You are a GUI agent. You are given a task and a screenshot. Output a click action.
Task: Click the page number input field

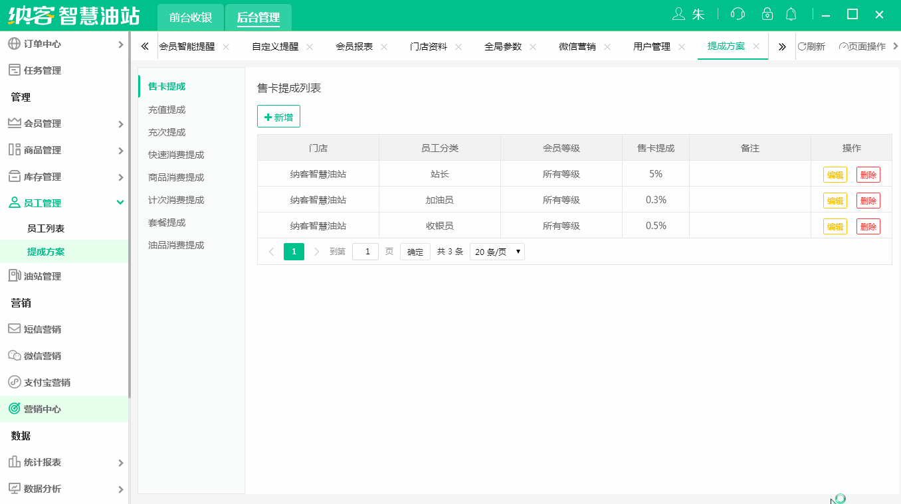coord(365,251)
